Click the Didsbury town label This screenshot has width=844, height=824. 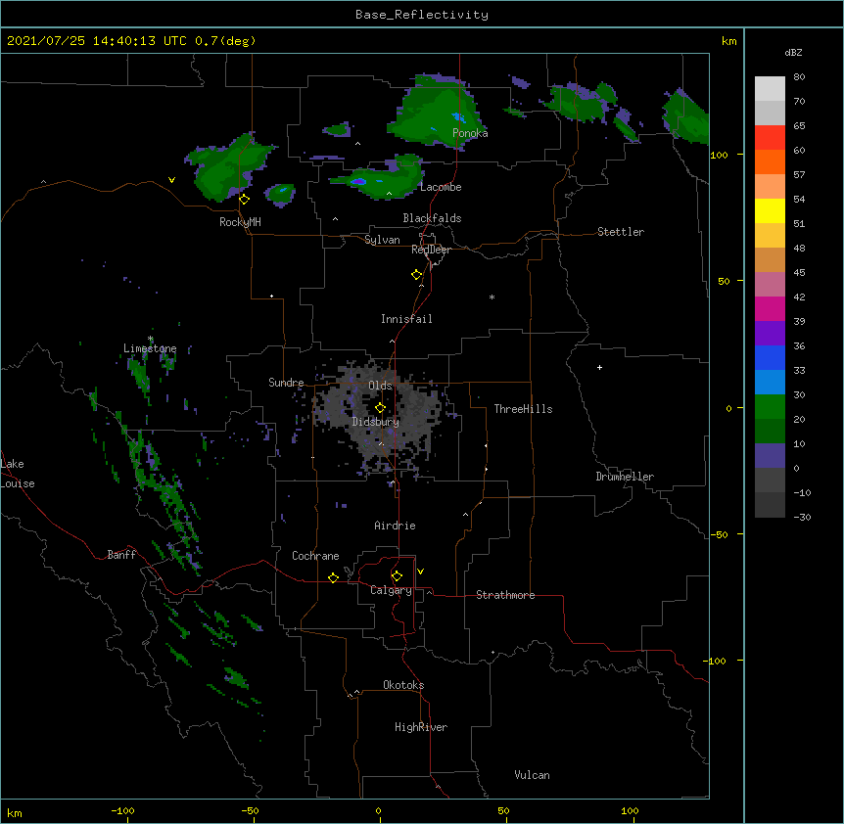point(376,422)
